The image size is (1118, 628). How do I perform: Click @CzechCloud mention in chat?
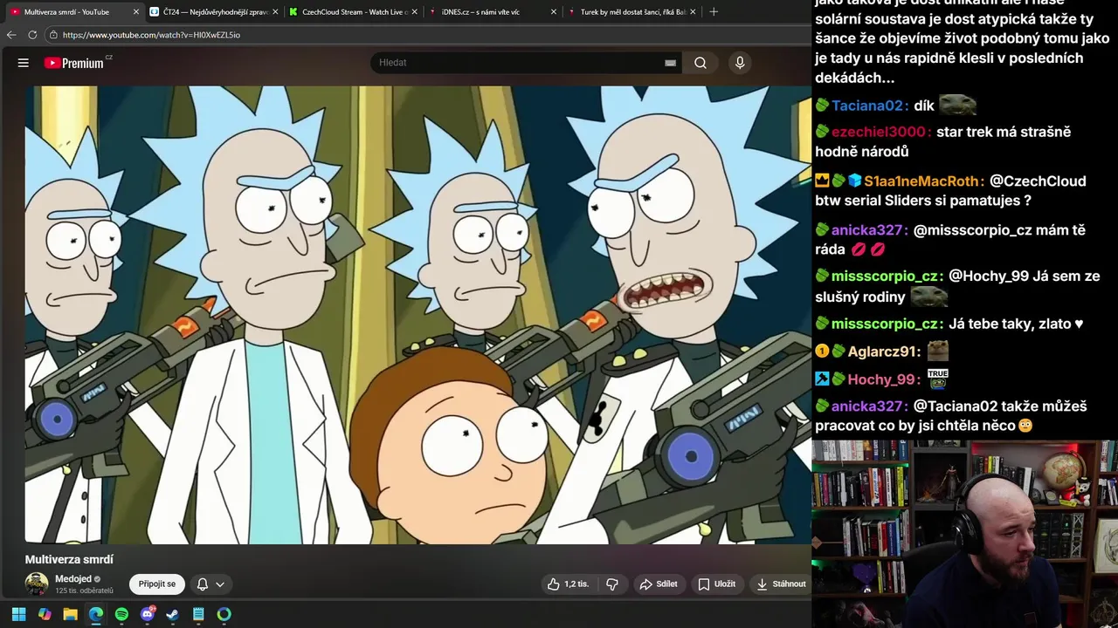tap(1038, 181)
